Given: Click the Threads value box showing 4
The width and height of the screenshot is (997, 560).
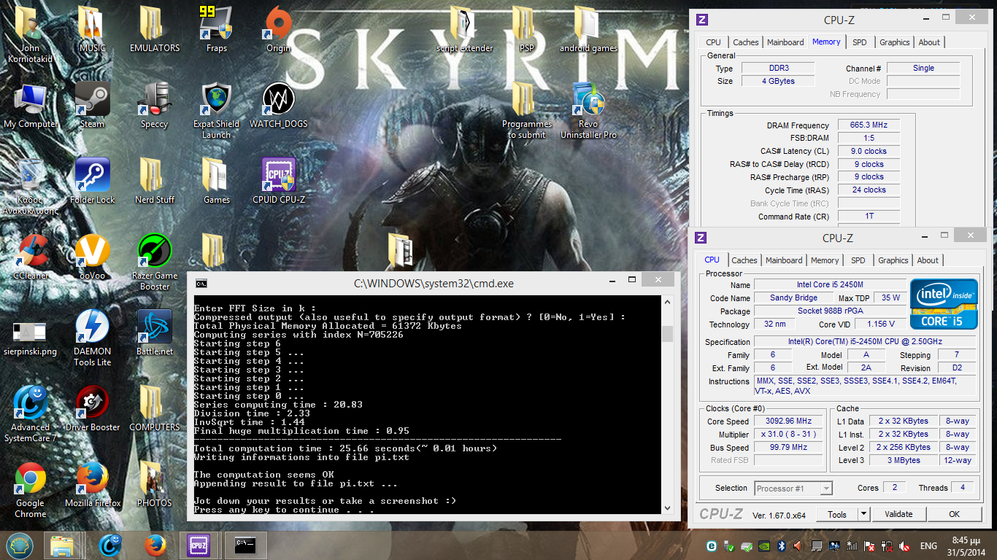Looking at the screenshot, I should click(963, 488).
